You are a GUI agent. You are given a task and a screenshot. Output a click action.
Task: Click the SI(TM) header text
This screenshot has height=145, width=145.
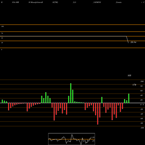tap(55, 2)
